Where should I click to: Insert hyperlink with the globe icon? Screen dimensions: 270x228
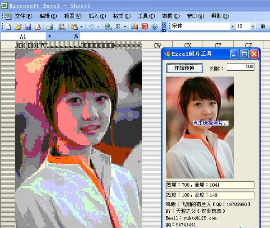tap(108, 27)
